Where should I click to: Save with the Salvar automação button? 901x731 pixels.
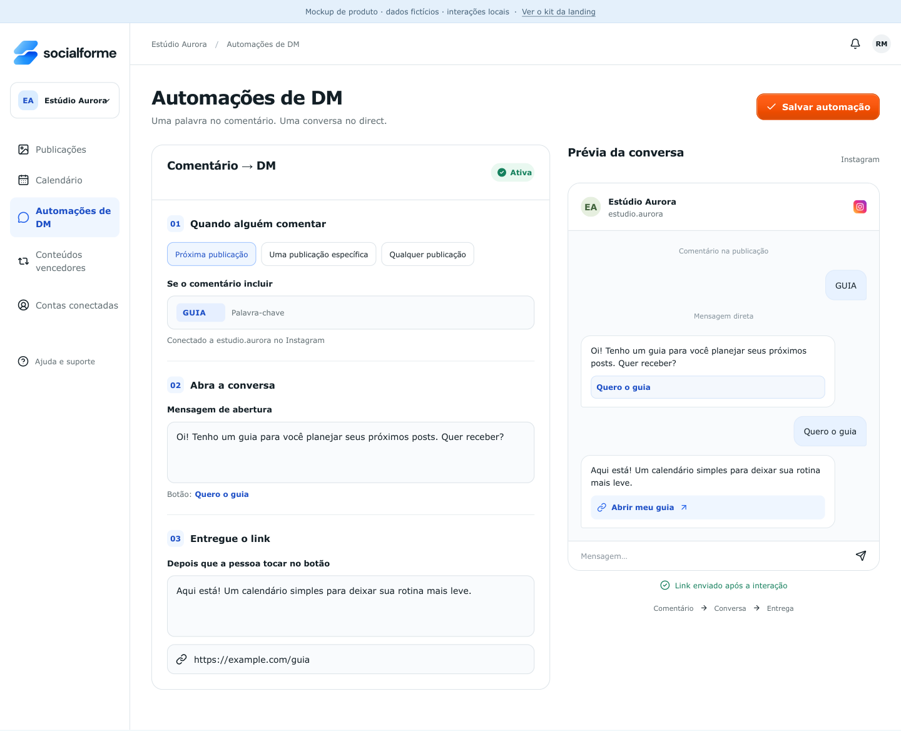tap(818, 107)
